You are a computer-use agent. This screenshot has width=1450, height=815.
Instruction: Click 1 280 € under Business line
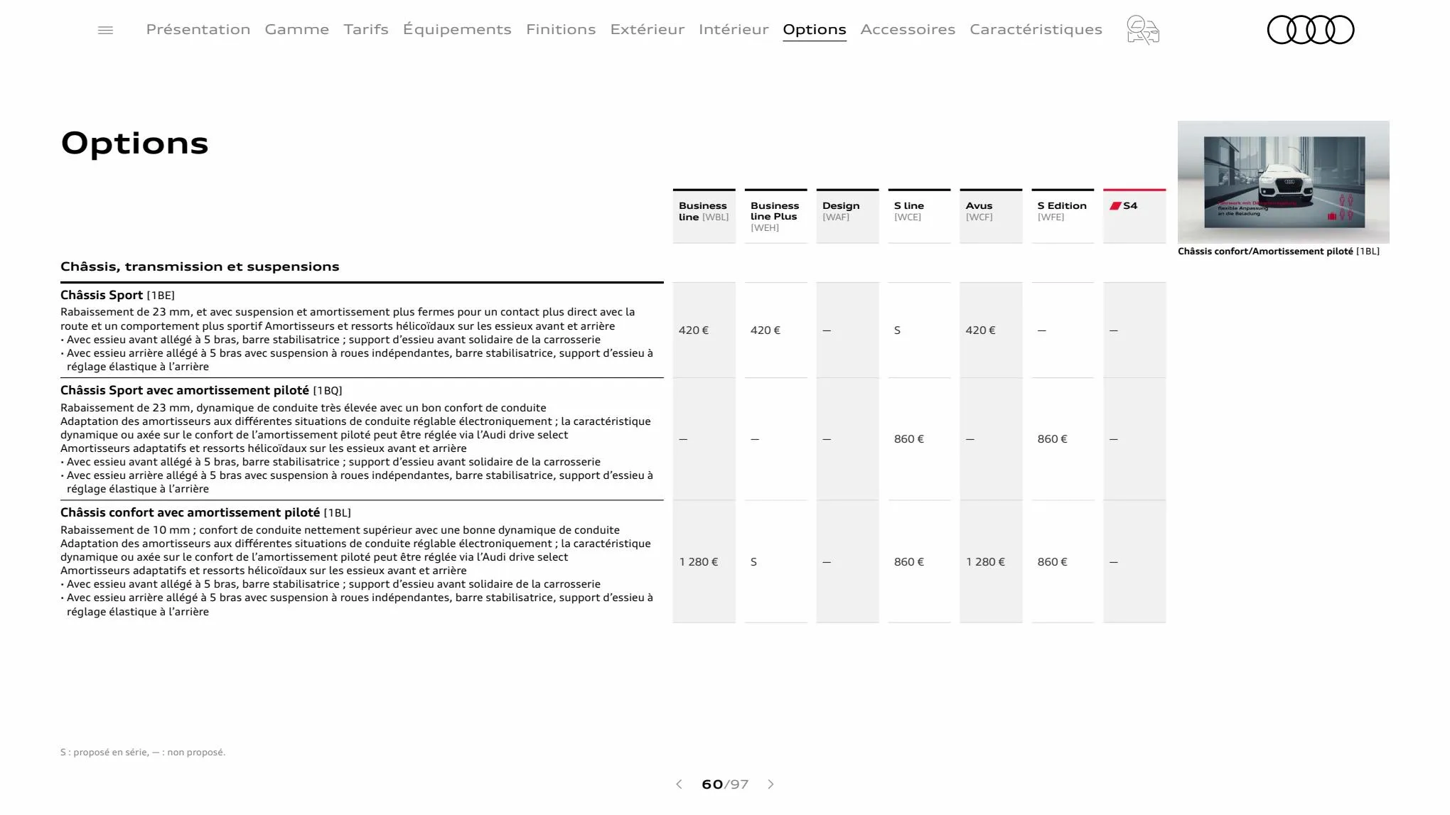point(699,562)
